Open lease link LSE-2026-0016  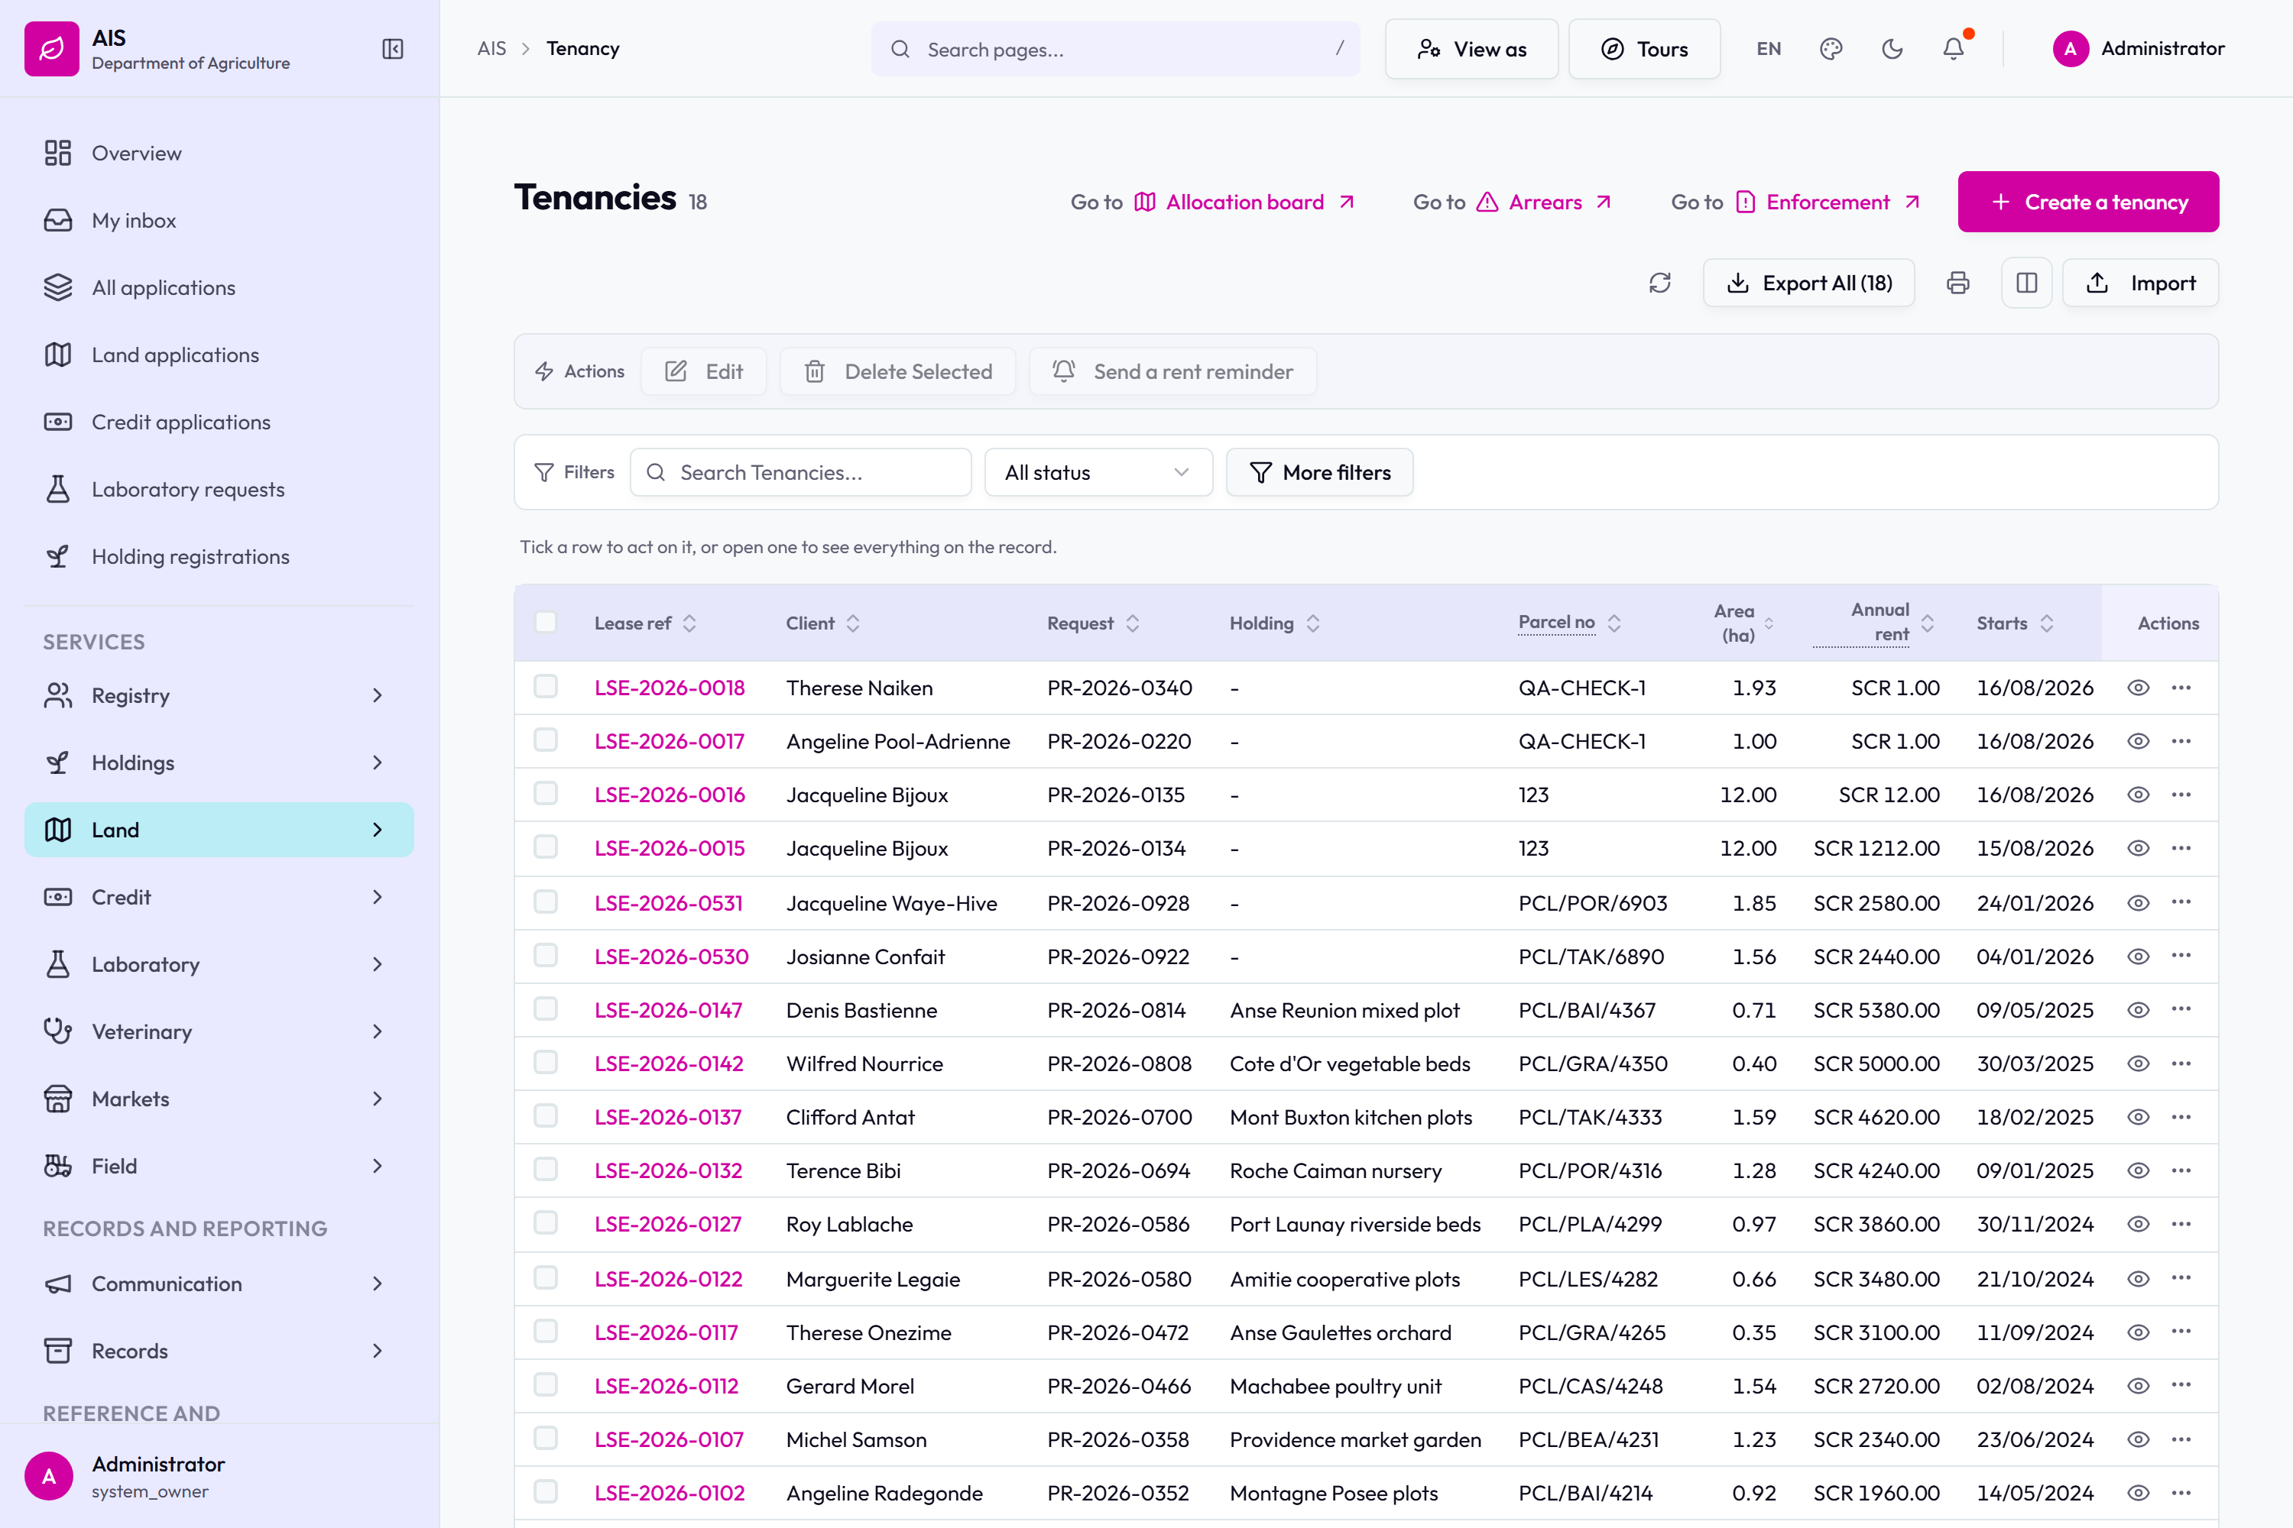(670, 795)
